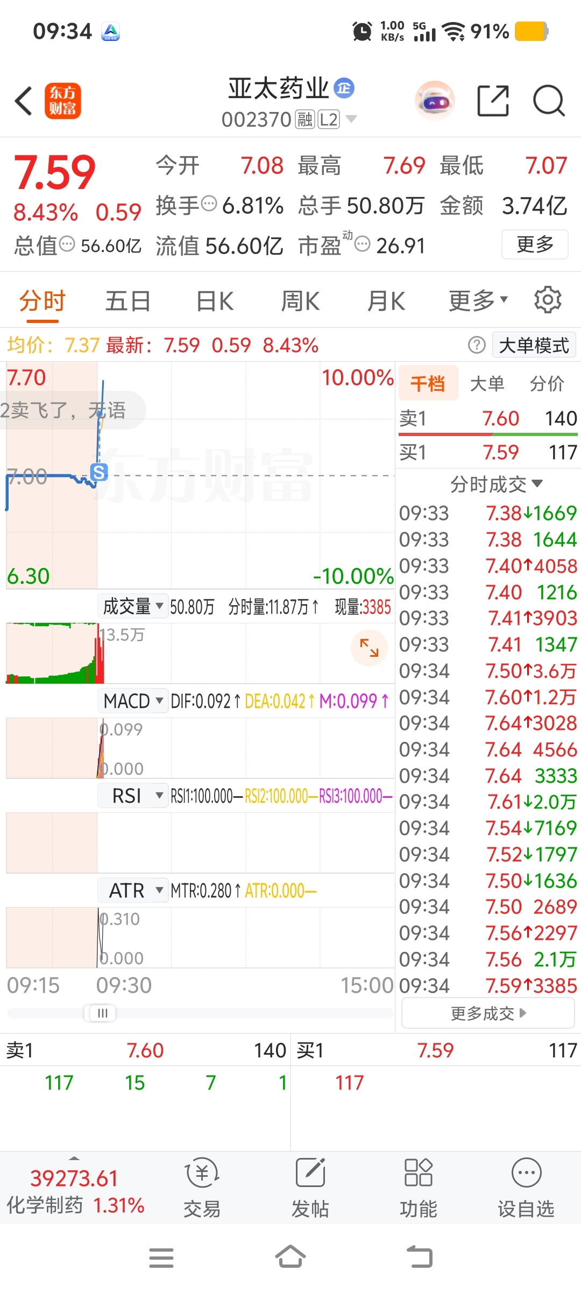Tap the blue 企 badge beside 亚太药业
Viewport: 581px width, 1292px height.
click(x=344, y=88)
